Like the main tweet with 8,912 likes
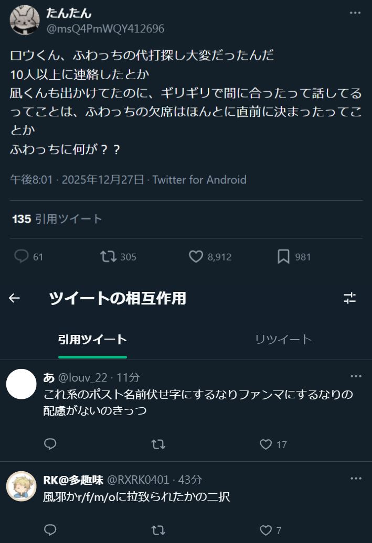 pyautogui.click(x=196, y=257)
